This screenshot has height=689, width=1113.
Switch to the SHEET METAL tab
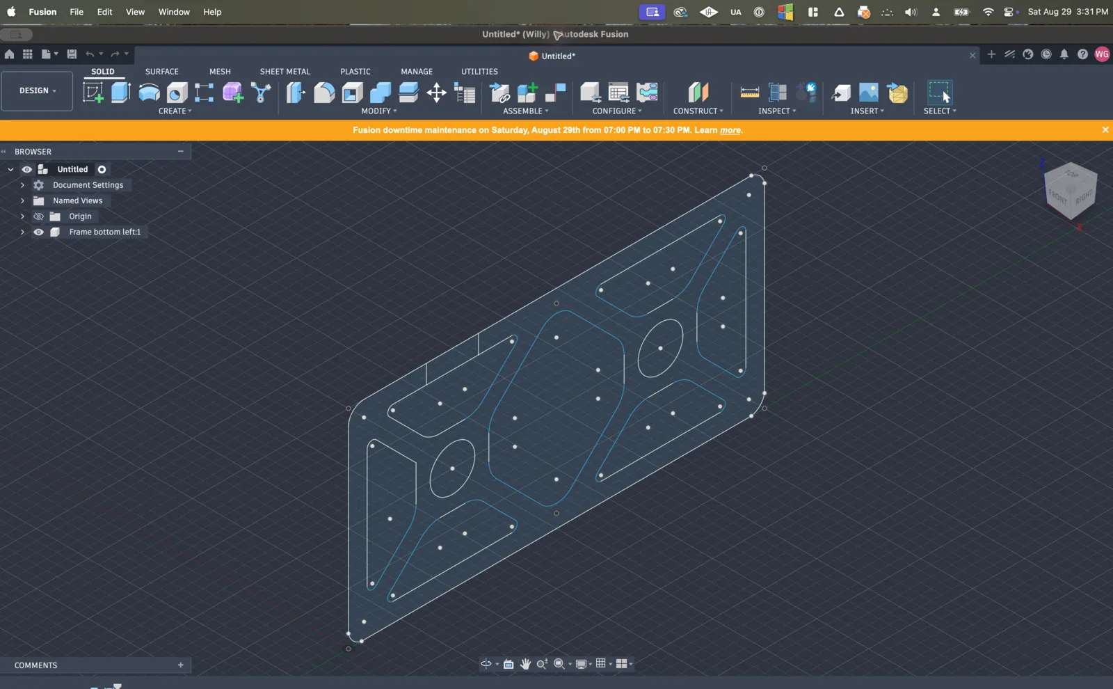[285, 72]
